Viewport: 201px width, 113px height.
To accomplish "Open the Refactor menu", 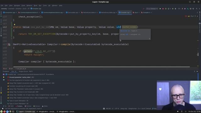I will pyautogui.click(x=29, y=6).
